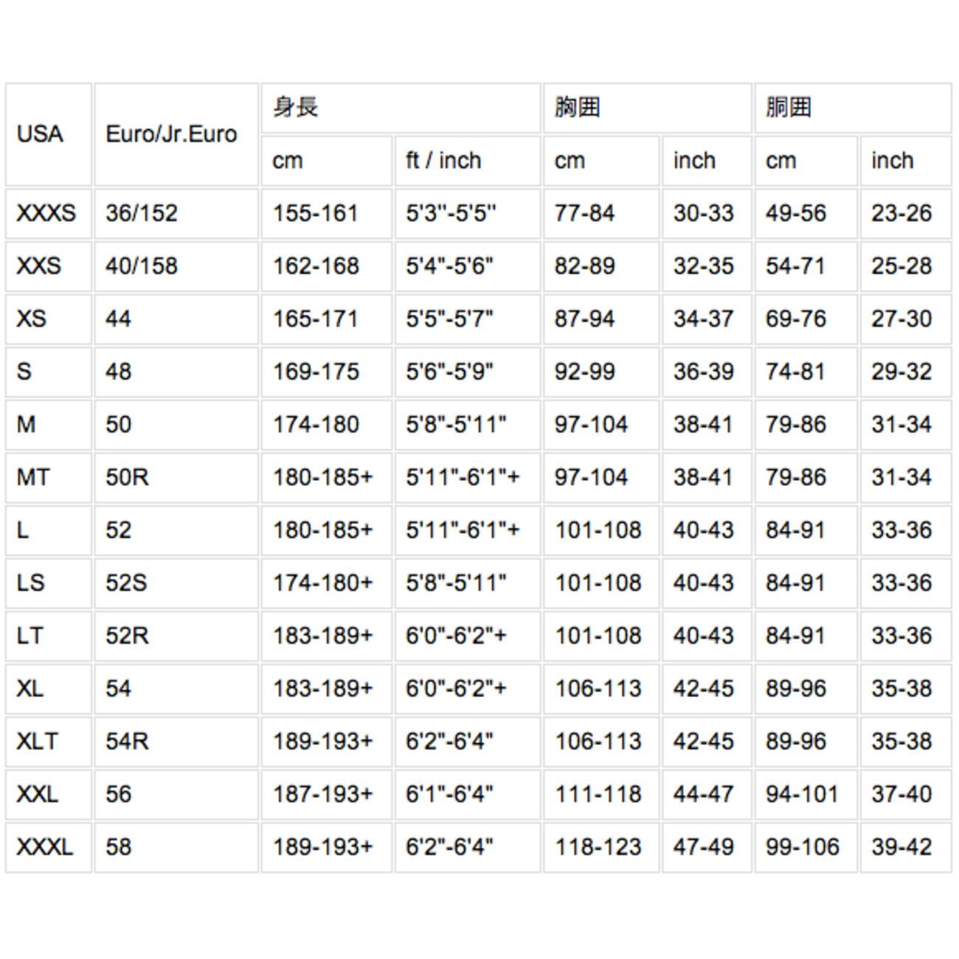The width and height of the screenshot is (959, 959).
Task: Select the 111-118 chest cm cell
Action: pyautogui.click(x=598, y=794)
